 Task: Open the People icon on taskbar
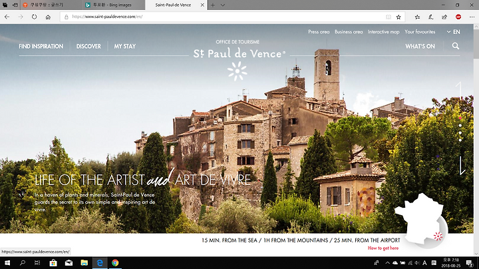(377, 263)
